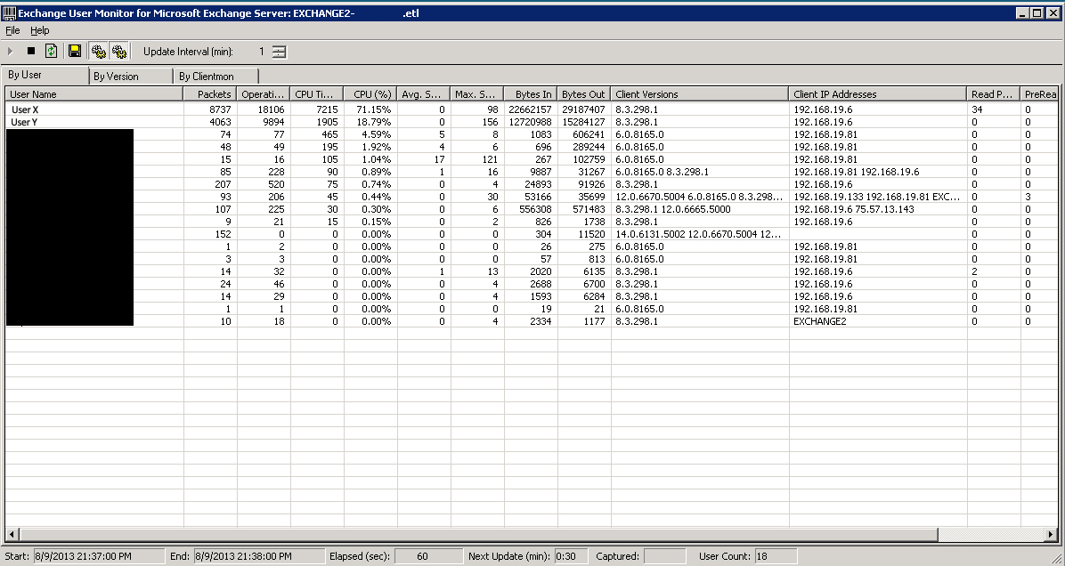Click the Exchange User Monitor title bar icon
This screenshot has width=1065, height=566.
pos(8,12)
